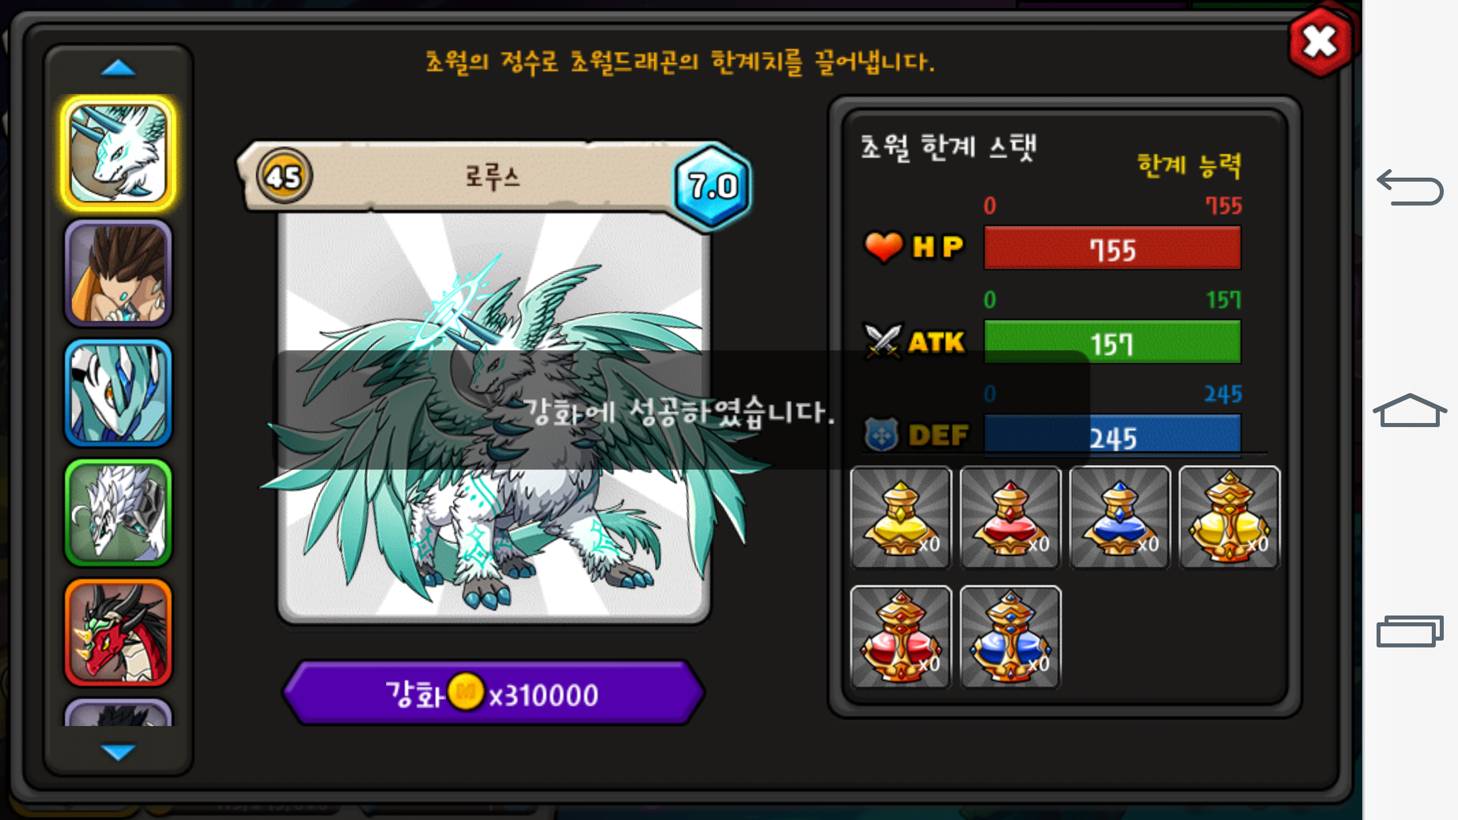
Task: Click the purple 강화 x310000 button
Action: (494, 693)
